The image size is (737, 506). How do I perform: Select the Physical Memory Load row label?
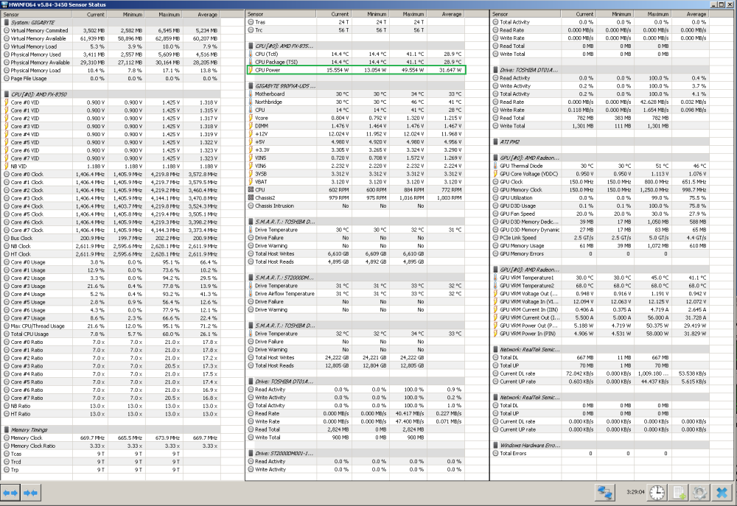point(35,71)
